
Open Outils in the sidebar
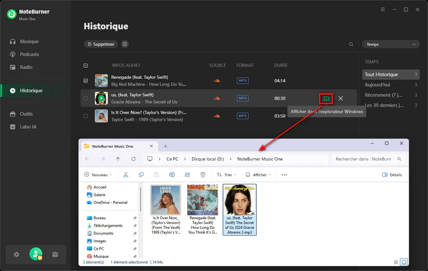tap(26, 114)
